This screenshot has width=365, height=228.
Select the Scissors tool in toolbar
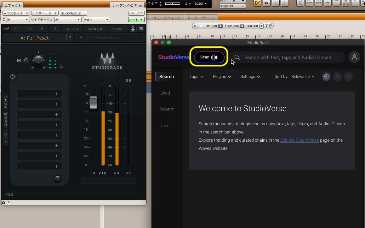tap(300, 3)
